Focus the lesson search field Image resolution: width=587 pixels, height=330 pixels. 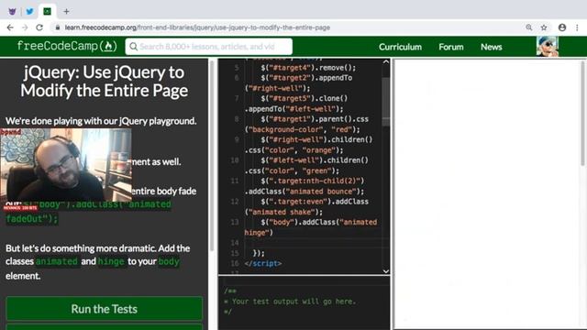tap(208, 47)
